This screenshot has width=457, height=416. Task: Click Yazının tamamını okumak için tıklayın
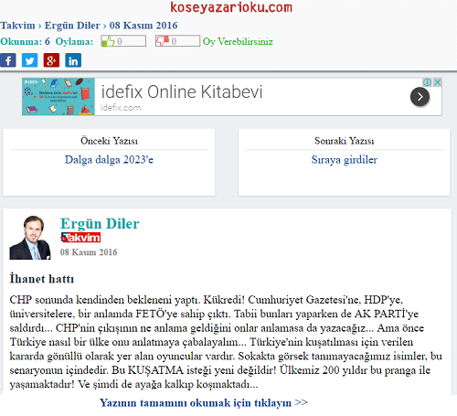pyautogui.click(x=204, y=403)
